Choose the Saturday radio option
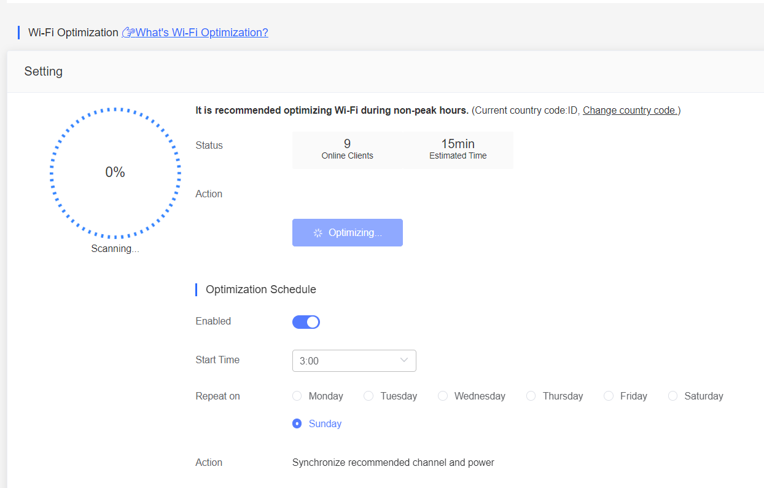764x488 pixels. coord(673,396)
